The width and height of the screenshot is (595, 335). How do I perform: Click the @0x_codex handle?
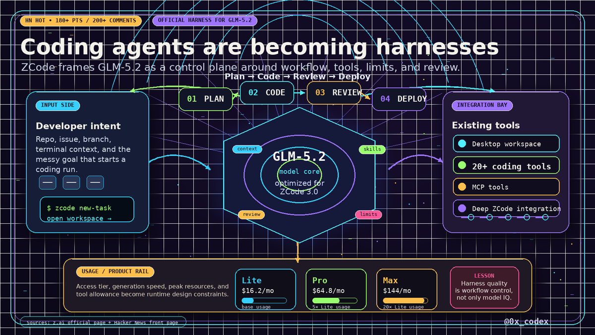[x=527, y=322]
